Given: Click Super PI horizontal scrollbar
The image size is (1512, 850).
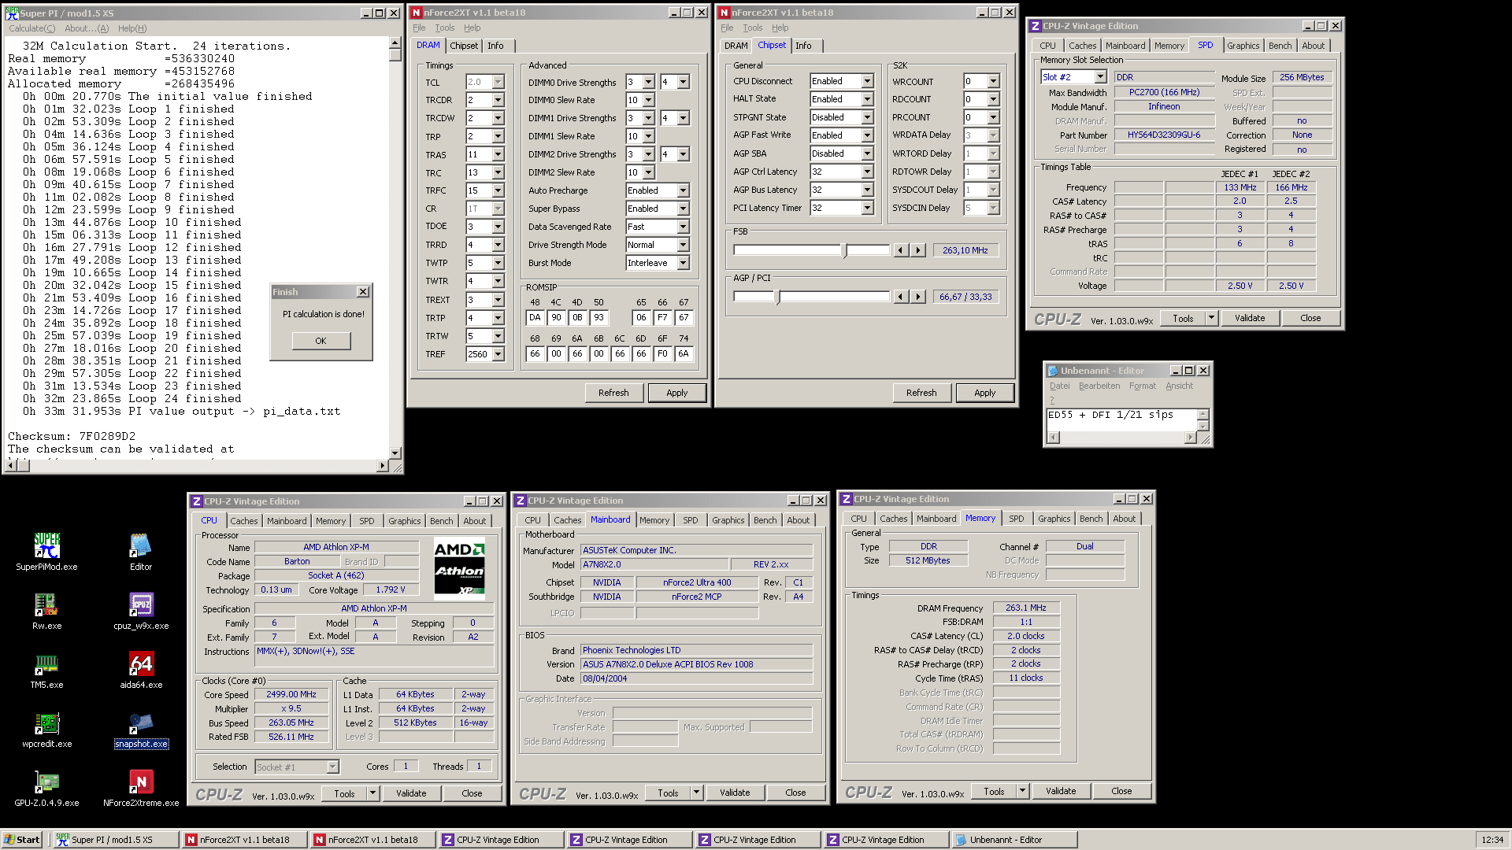Looking at the screenshot, I should [x=198, y=466].
